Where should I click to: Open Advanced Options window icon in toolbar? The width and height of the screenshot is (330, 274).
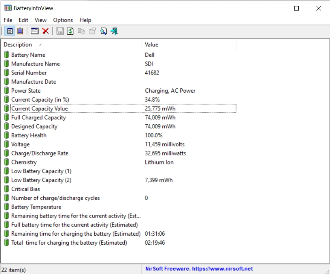35,31
